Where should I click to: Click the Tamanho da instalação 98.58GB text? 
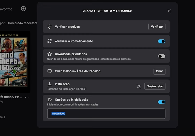[67, 89]
